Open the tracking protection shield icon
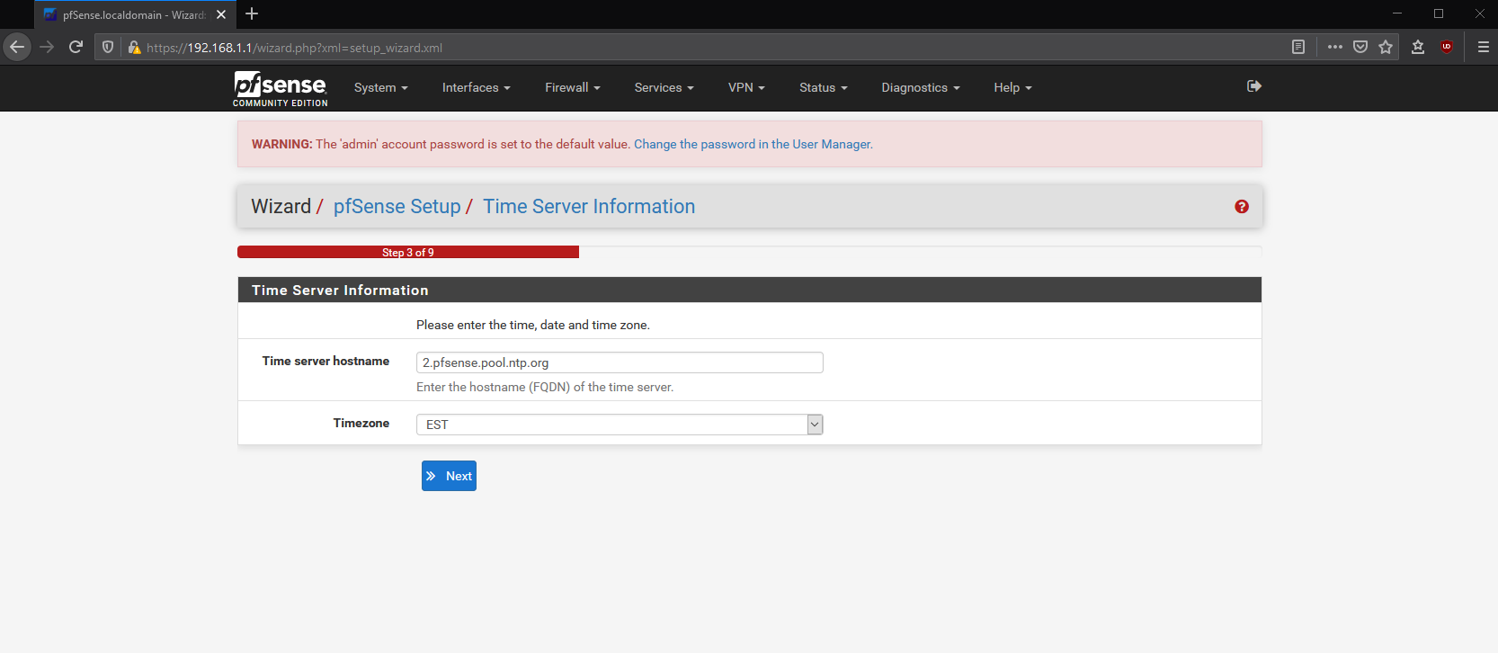 (x=108, y=48)
